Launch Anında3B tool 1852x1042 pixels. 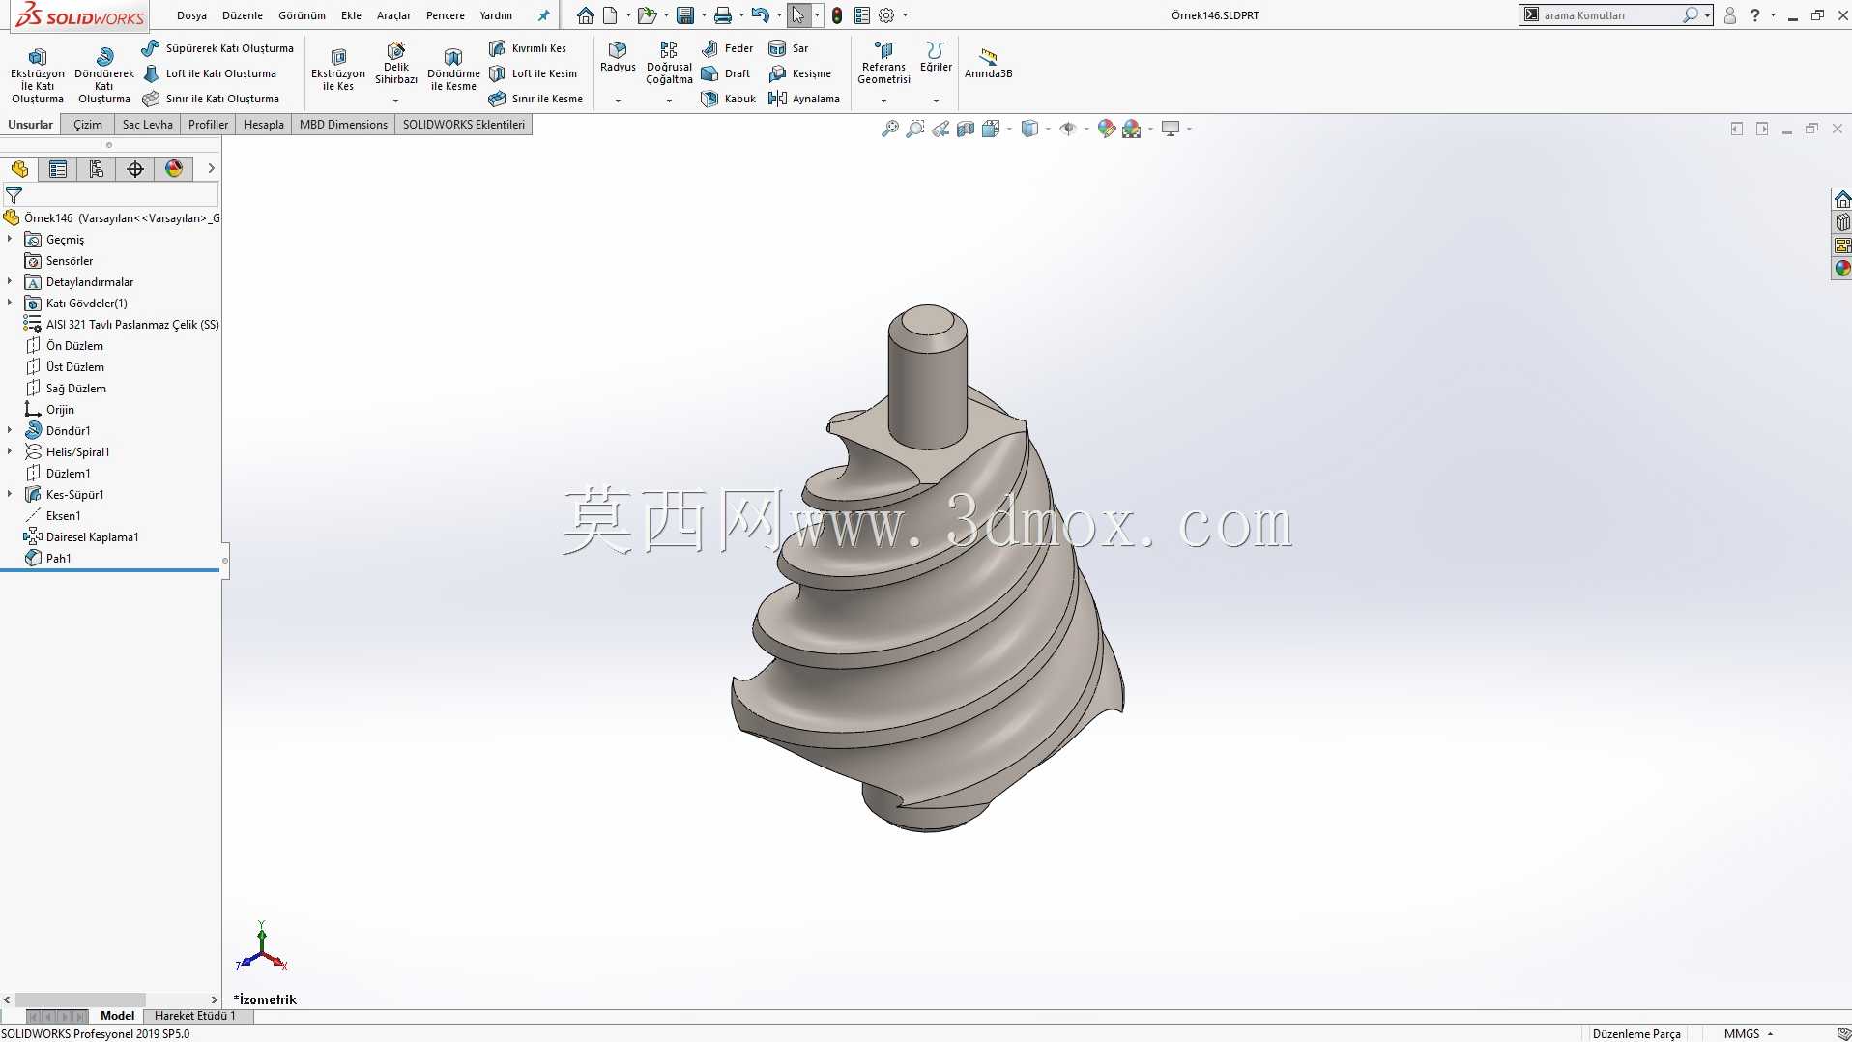(x=988, y=64)
